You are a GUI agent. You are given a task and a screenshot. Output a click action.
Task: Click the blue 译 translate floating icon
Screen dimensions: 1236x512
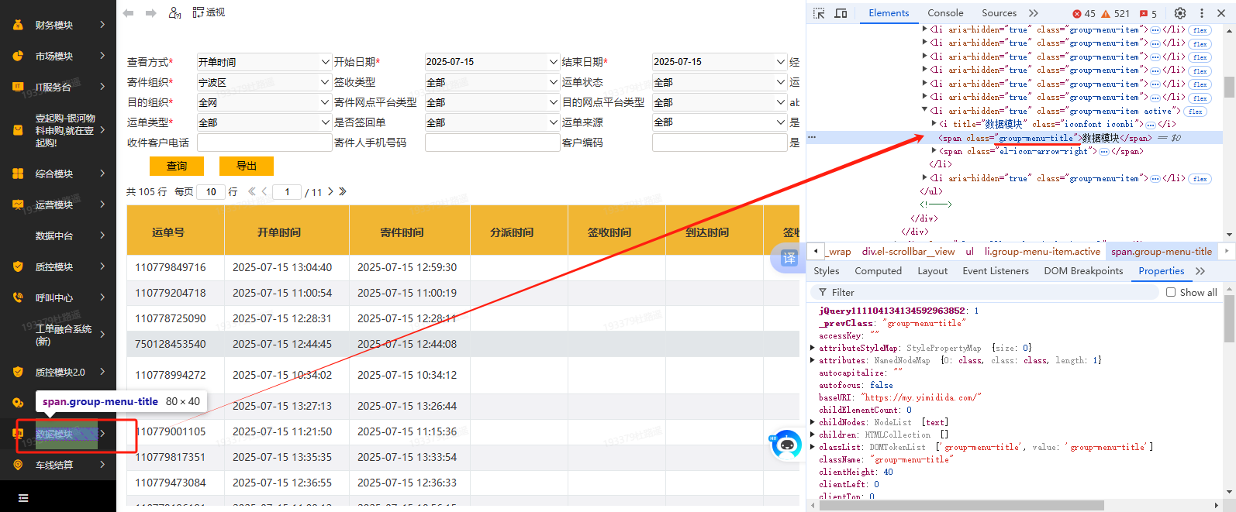click(x=788, y=258)
